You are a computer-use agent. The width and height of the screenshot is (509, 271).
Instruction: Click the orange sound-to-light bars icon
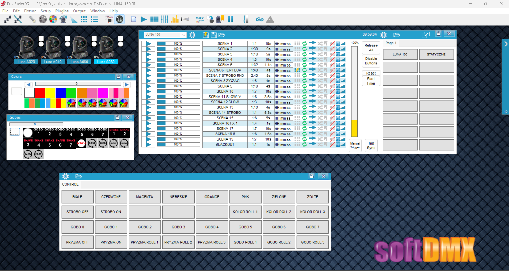(175, 19)
